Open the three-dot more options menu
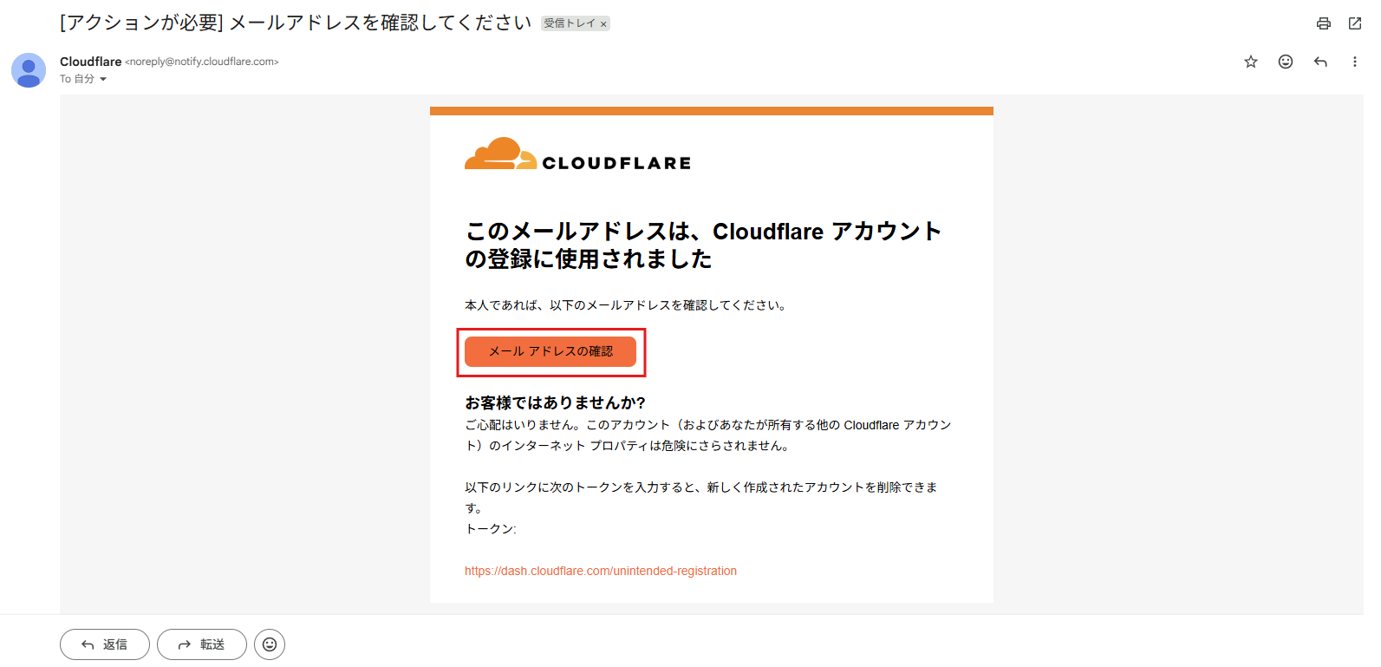This screenshot has height=667, width=1381. 1354,62
